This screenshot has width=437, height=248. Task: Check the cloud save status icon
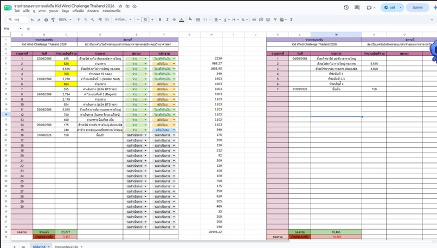click(x=134, y=6)
